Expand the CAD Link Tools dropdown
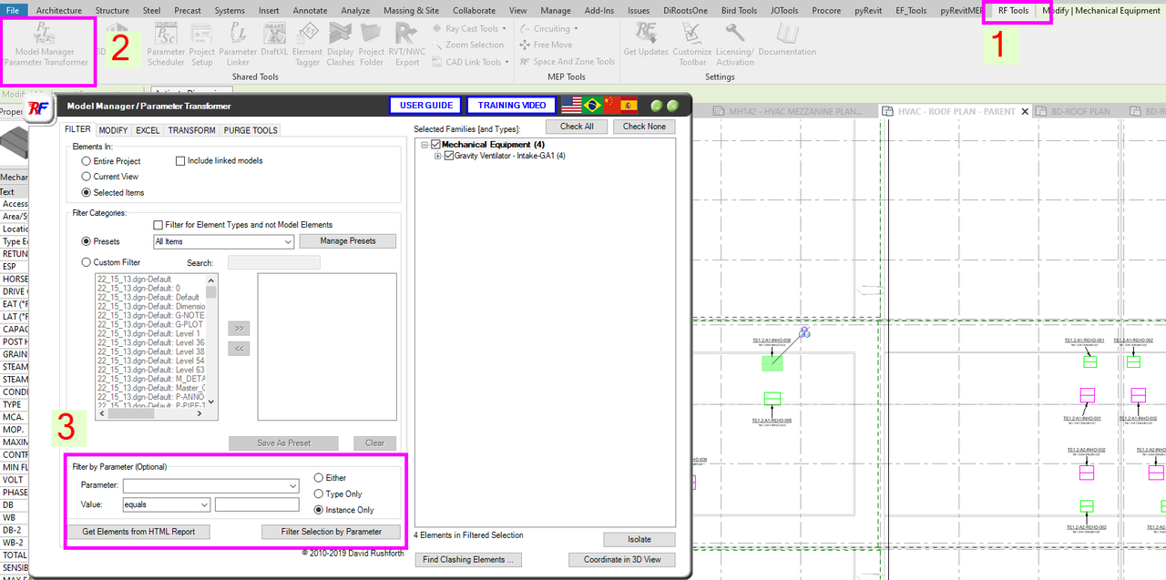 pyautogui.click(x=468, y=62)
